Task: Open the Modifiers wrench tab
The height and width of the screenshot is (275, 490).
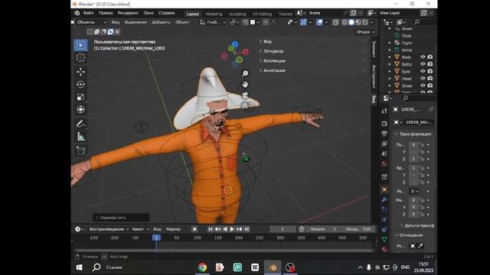Action: click(x=384, y=199)
